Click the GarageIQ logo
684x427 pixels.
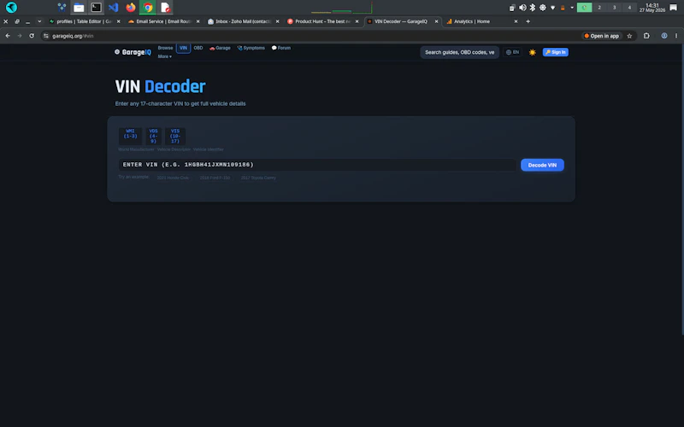tap(133, 52)
